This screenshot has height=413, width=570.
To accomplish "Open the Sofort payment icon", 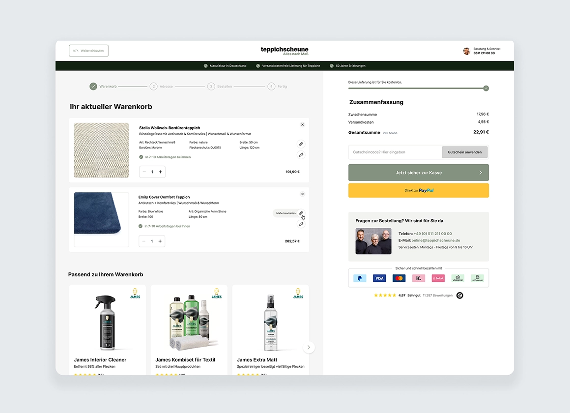I will (x=438, y=278).
